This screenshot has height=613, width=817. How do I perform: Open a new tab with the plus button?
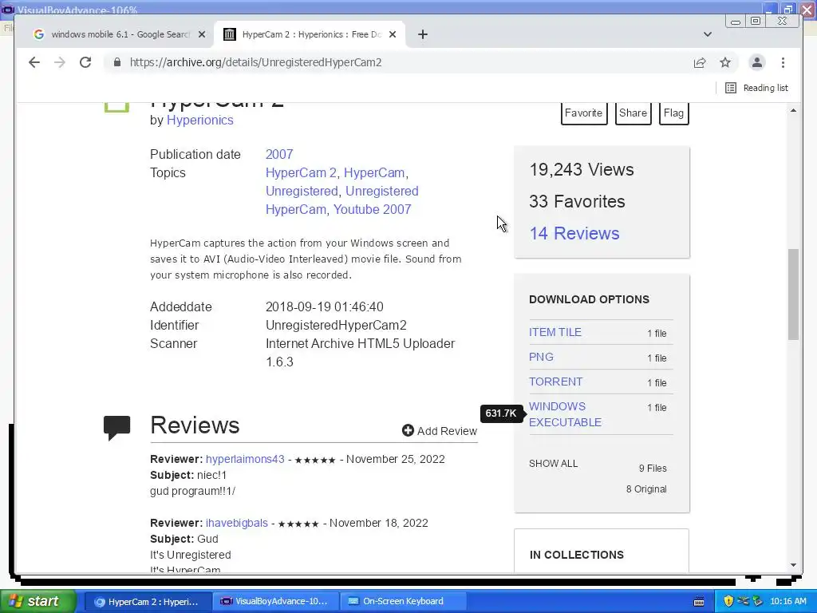point(423,34)
